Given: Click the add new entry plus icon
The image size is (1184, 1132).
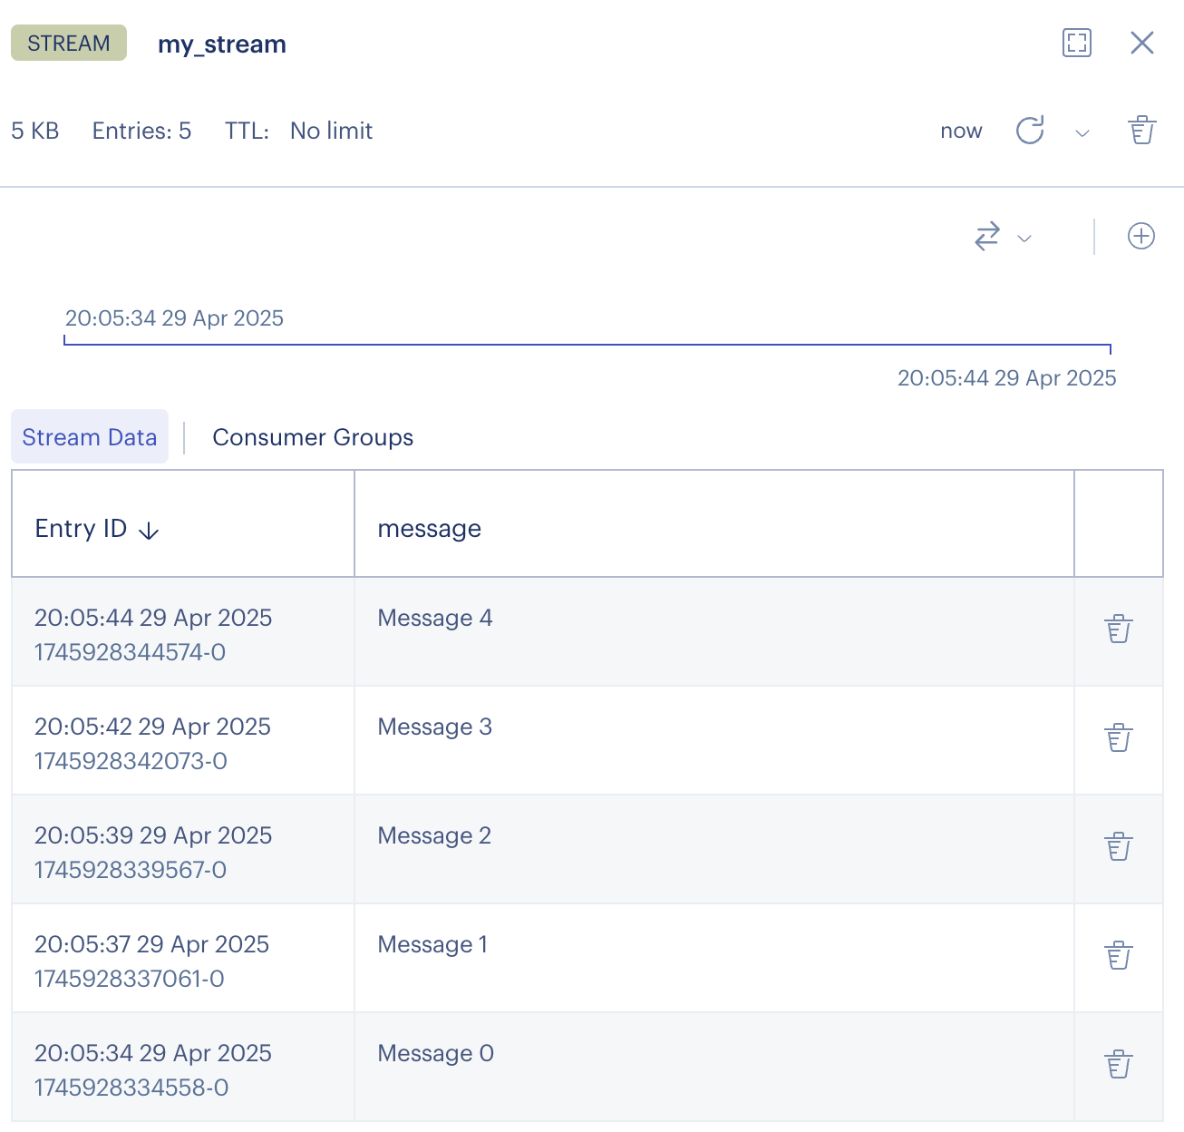Looking at the screenshot, I should [1140, 237].
